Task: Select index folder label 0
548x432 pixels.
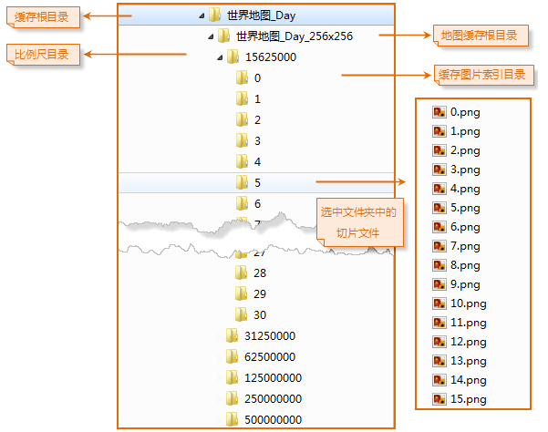Action: pyautogui.click(x=257, y=78)
